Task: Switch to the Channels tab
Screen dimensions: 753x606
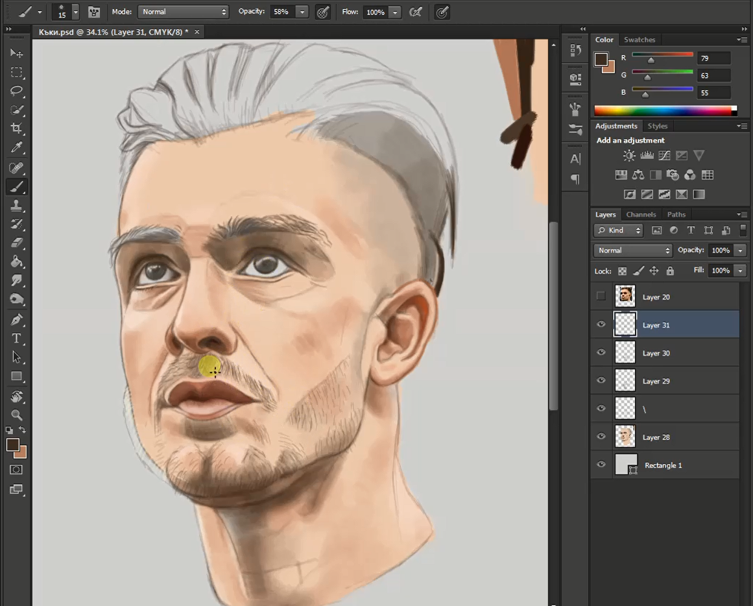Action: pyautogui.click(x=641, y=214)
